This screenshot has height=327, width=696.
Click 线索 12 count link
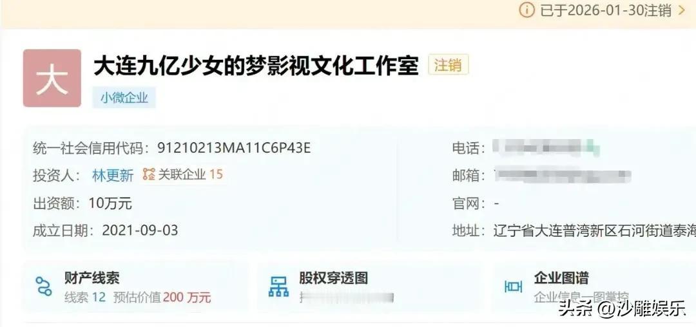pos(85,297)
